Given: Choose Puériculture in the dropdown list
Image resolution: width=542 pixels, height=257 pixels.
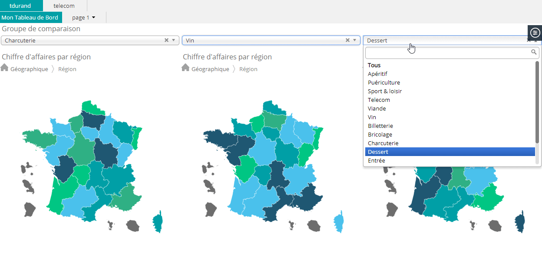Looking at the screenshot, I should tap(450, 83).
